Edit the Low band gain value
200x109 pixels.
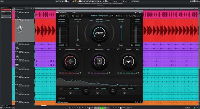click(x=76, y=89)
